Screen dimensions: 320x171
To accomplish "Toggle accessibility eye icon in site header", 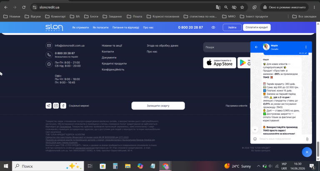I will point(213,27).
